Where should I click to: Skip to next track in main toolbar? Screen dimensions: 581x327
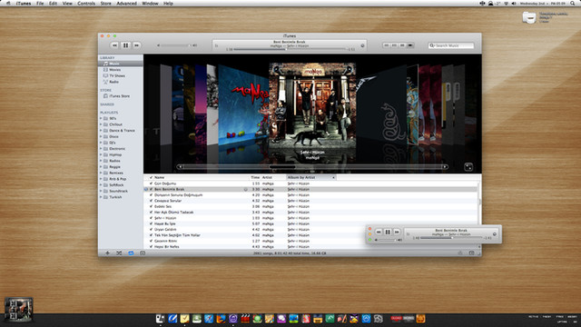(137, 45)
